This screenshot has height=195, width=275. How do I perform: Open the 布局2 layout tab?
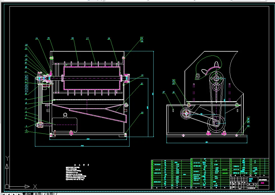click(x=50, y=194)
